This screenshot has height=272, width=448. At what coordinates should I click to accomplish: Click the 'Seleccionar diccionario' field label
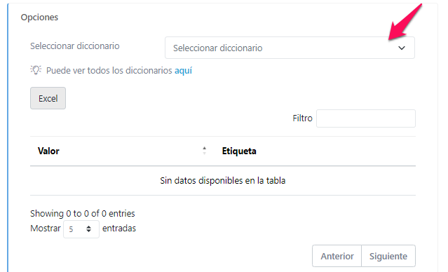tap(75, 46)
